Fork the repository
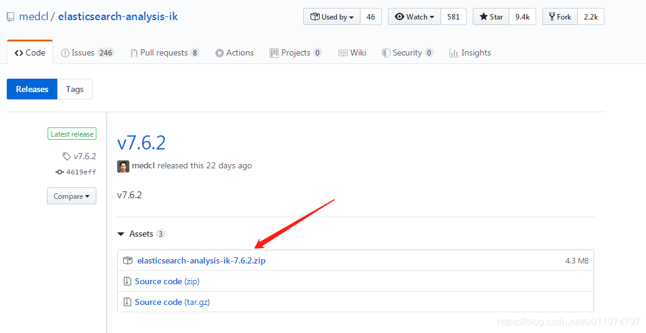646x333 pixels. (x=560, y=17)
